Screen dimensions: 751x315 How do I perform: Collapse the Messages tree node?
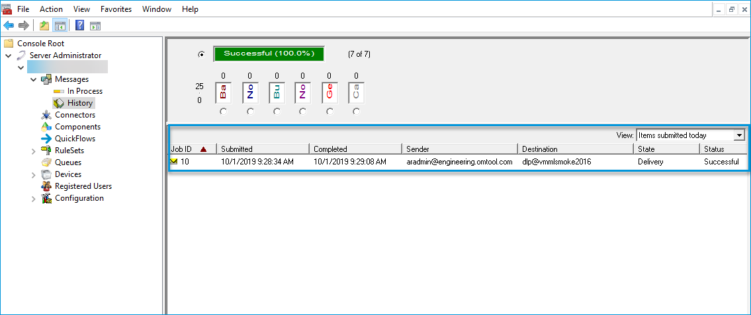34,79
